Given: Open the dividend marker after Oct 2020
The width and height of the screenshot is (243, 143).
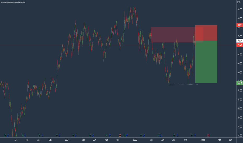Looking at the screenshot, I should tap(60, 135).
